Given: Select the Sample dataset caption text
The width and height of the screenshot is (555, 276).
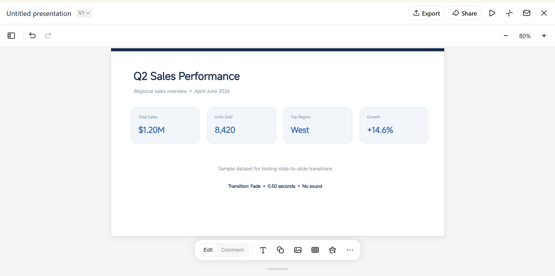Looking at the screenshot, I should [275, 169].
